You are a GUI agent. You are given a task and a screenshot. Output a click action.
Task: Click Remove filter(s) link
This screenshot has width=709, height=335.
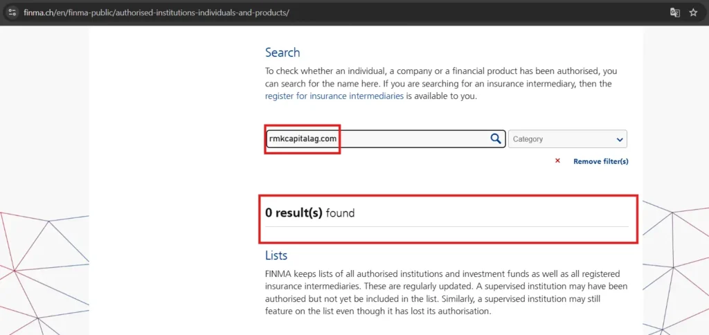600,161
